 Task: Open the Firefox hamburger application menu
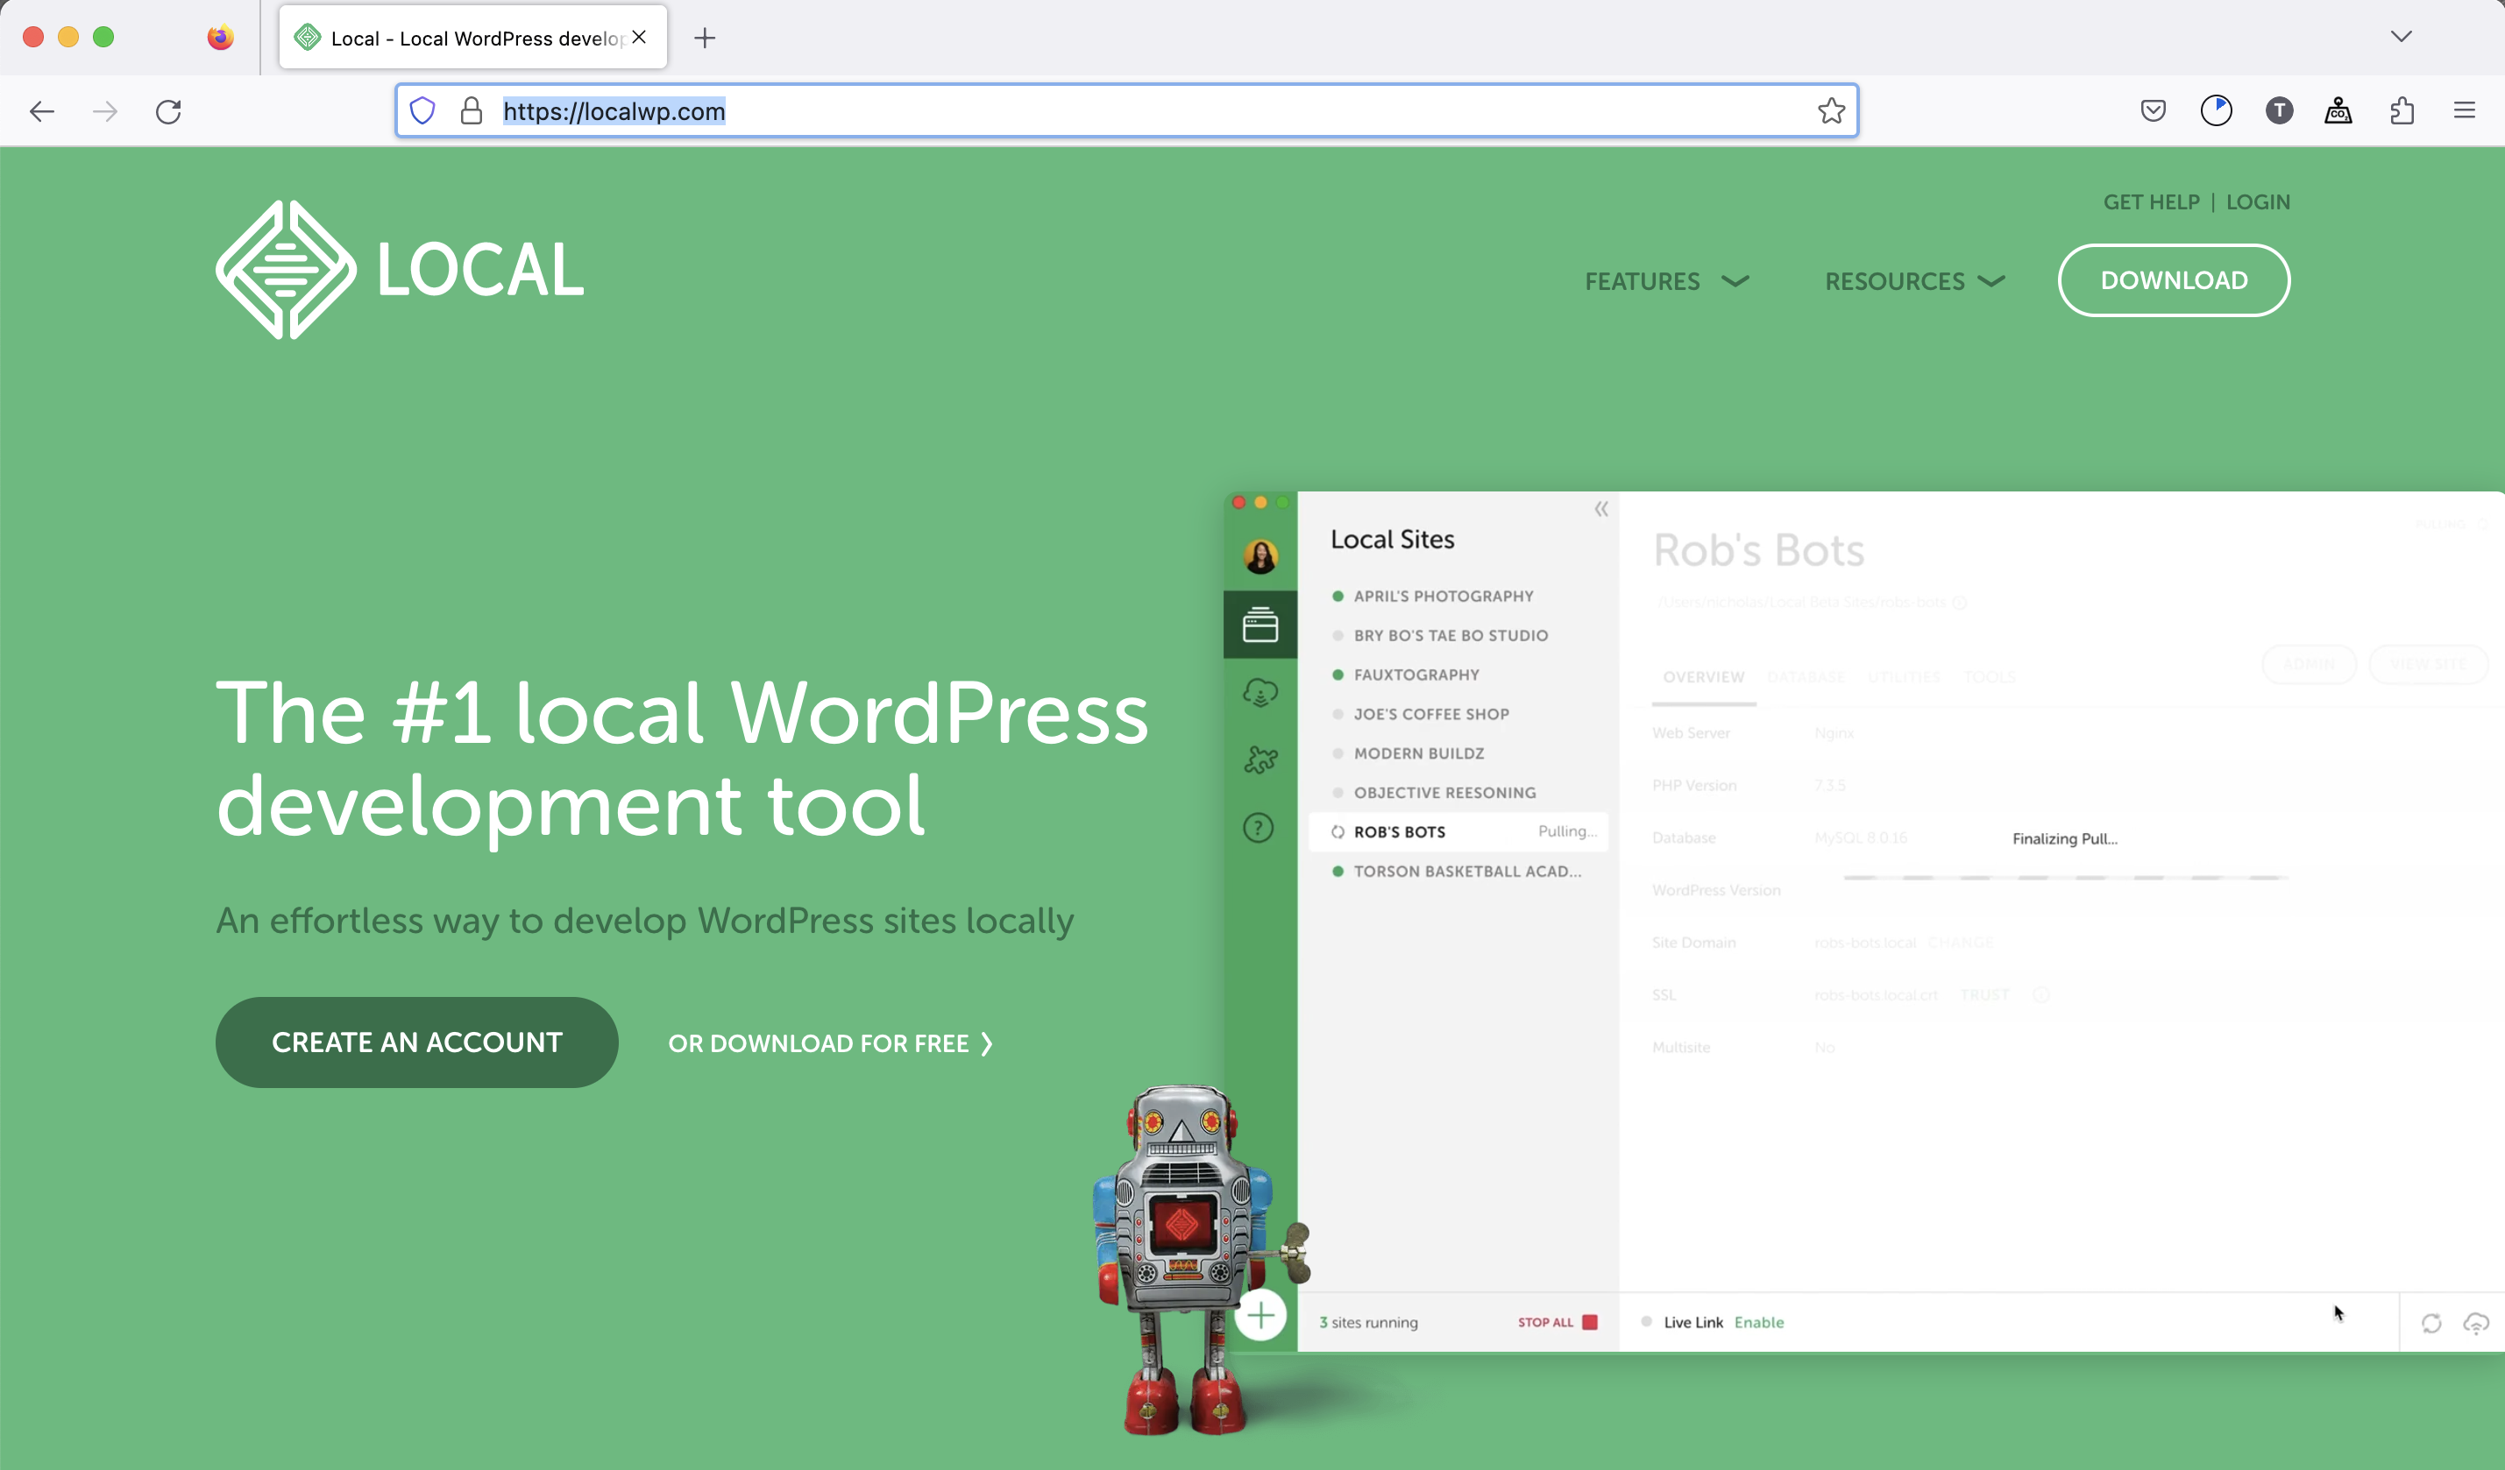pyautogui.click(x=2465, y=110)
